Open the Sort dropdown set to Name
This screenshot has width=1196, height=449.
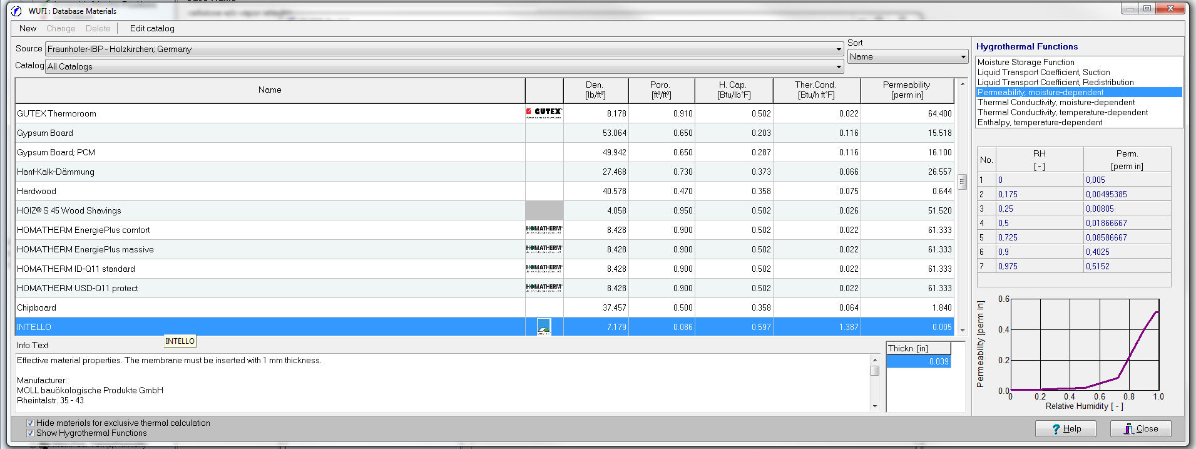(963, 57)
